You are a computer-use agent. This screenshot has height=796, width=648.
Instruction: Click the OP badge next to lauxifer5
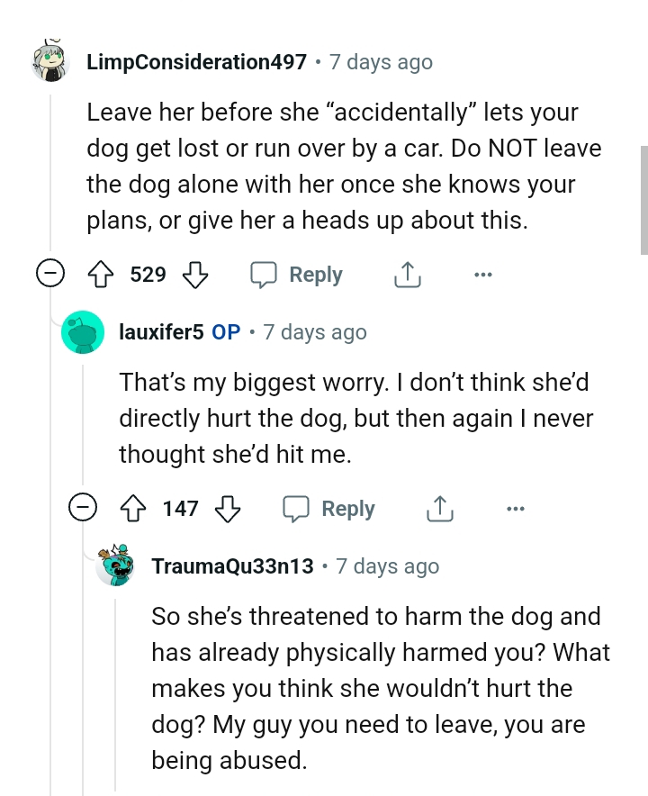225,331
